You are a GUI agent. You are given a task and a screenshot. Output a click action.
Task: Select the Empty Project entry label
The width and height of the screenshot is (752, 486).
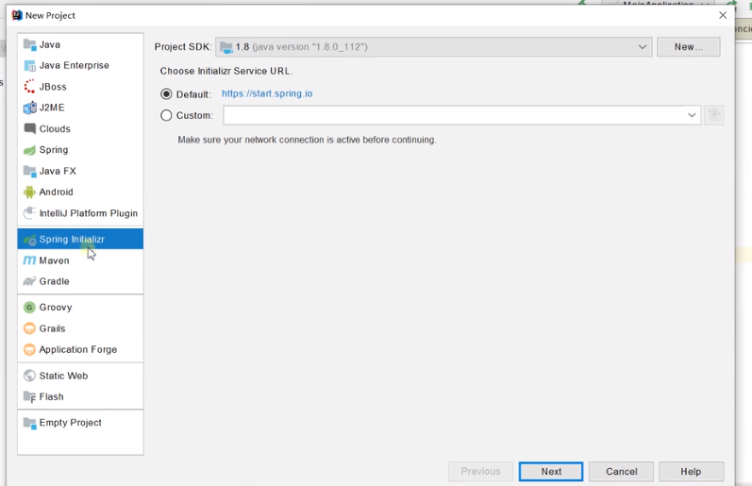(x=71, y=423)
